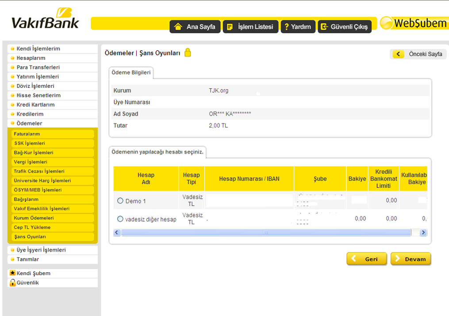Click the yellow padlock icon beside Şans Oyunları

(x=188, y=53)
